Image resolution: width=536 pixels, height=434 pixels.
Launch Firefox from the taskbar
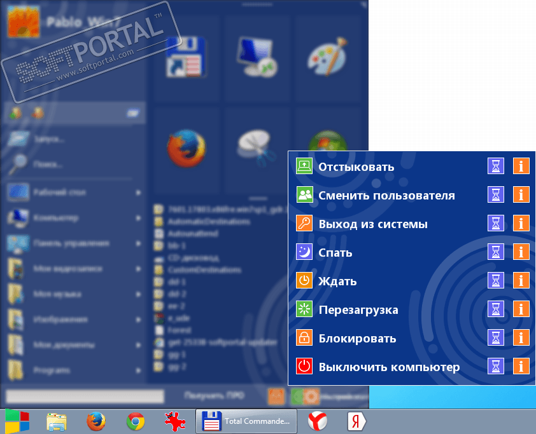(x=96, y=422)
